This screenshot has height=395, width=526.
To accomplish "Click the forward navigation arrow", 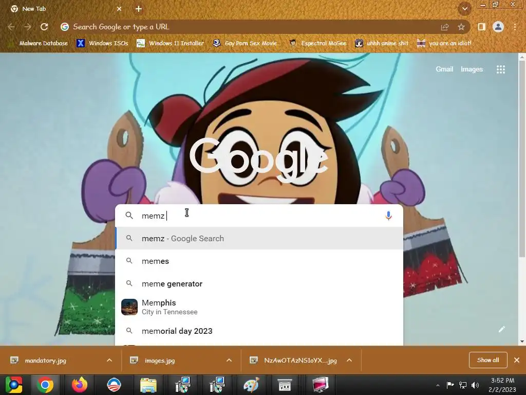I will point(28,27).
